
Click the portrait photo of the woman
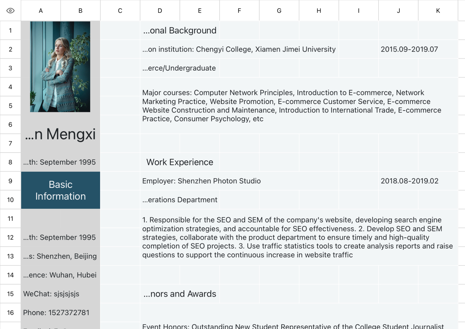click(60, 67)
